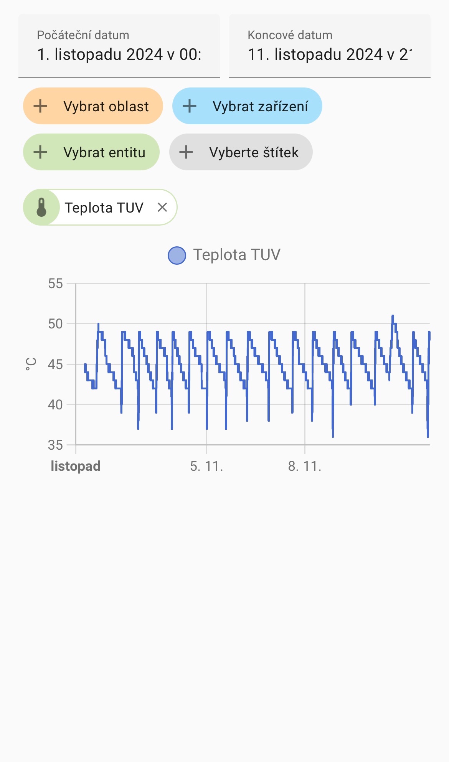Click the 8. 11. axis date label
Screen dimensions: 449x762
[x=305, y=466]
